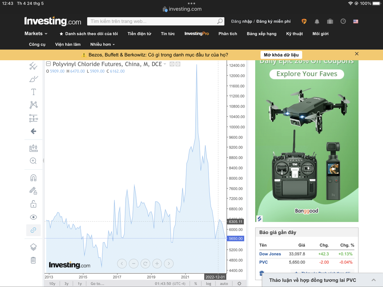Open Môi giới menu
This screenshot has height=287, width=383.
(x=321, y=34)
